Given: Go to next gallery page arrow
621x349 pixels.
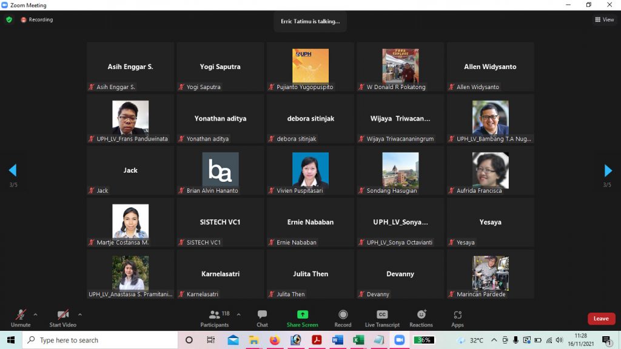Looking at the screenshot, I should point(608,170).
